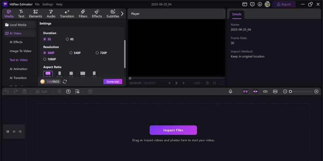Screen dimensions: 323x161
Task: Step to the previous frame
Action: click(x=170, y=83)
